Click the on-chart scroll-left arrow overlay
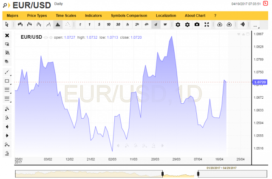The image size is (272, 179). (118, 146)
